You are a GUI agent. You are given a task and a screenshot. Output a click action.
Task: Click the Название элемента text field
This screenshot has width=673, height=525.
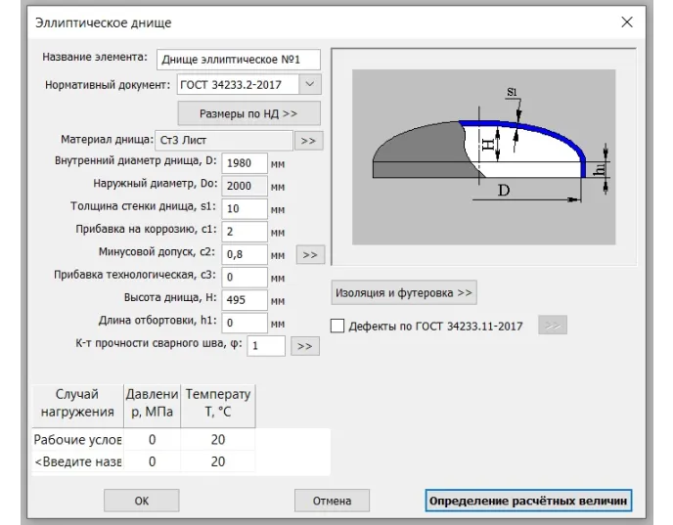click(x=238, y=59)
